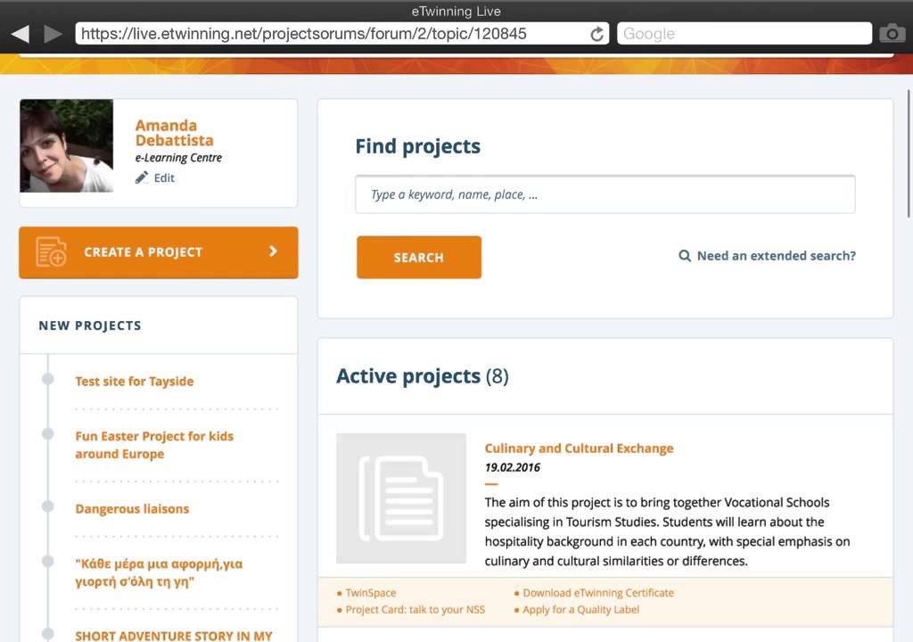Open Culinary and Cultural Exchange project title
The height and width of the screenshot is (642, 913).
(579, 448)
